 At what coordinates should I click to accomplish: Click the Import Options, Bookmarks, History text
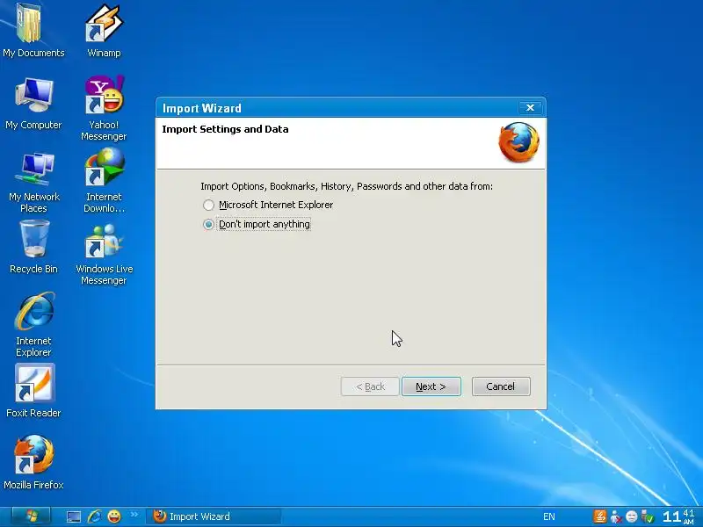[x=346, y=186]
